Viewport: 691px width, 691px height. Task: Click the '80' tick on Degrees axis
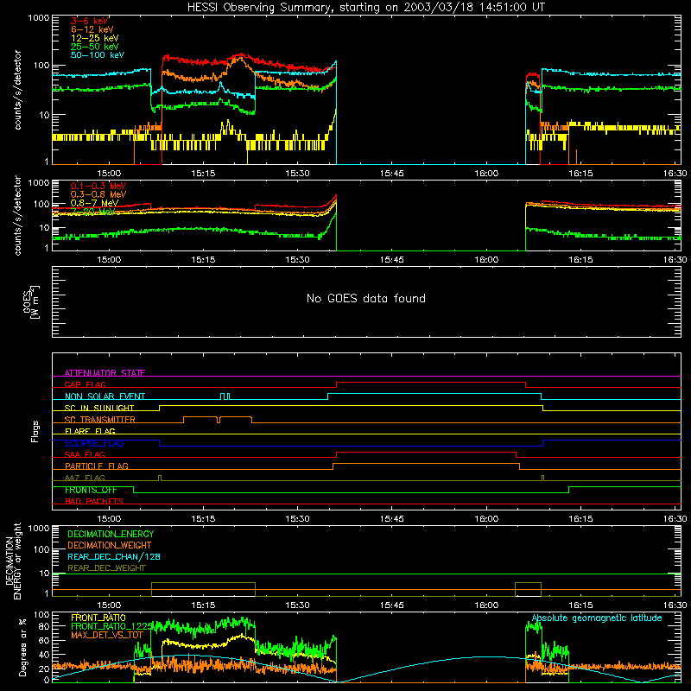pos(44,625)
